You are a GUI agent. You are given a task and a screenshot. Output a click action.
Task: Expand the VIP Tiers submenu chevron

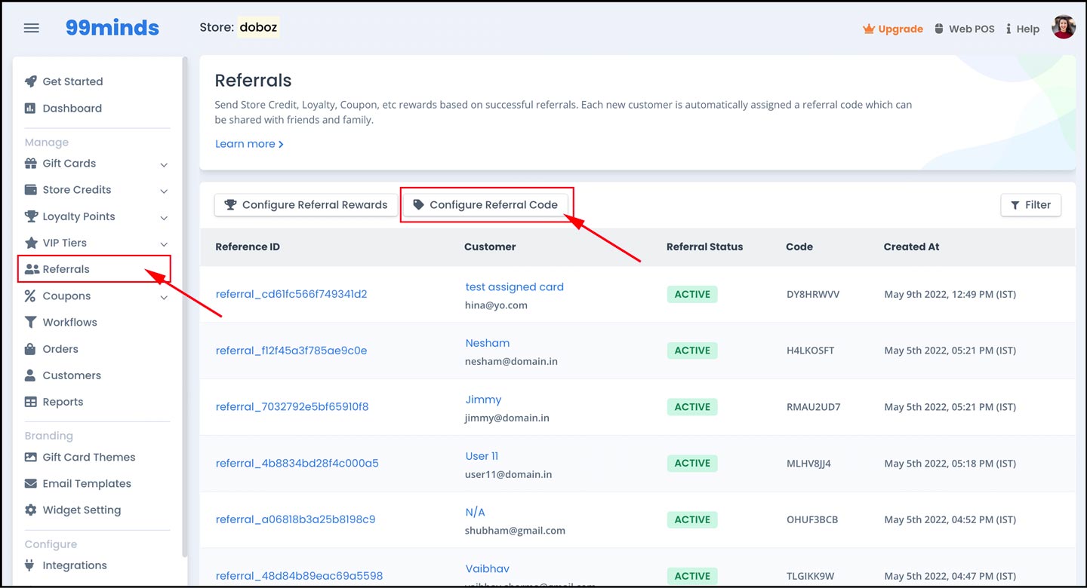click(x=164, y=244)
